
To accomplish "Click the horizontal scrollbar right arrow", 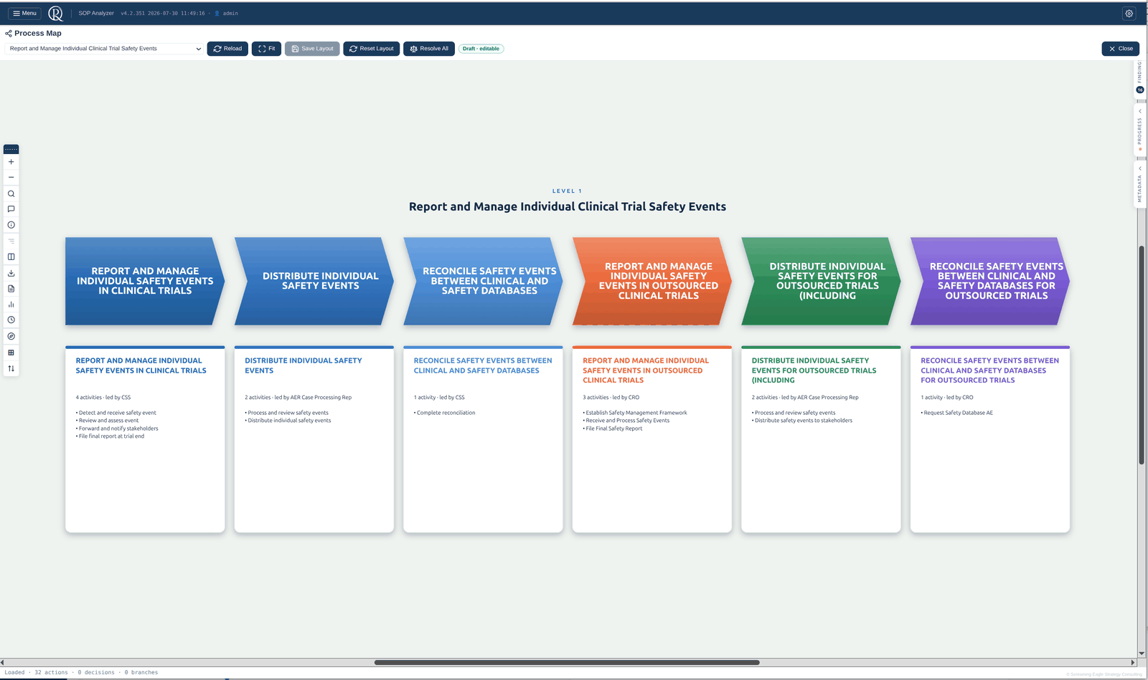I will pyautogui.click(x=1133, y=663).
